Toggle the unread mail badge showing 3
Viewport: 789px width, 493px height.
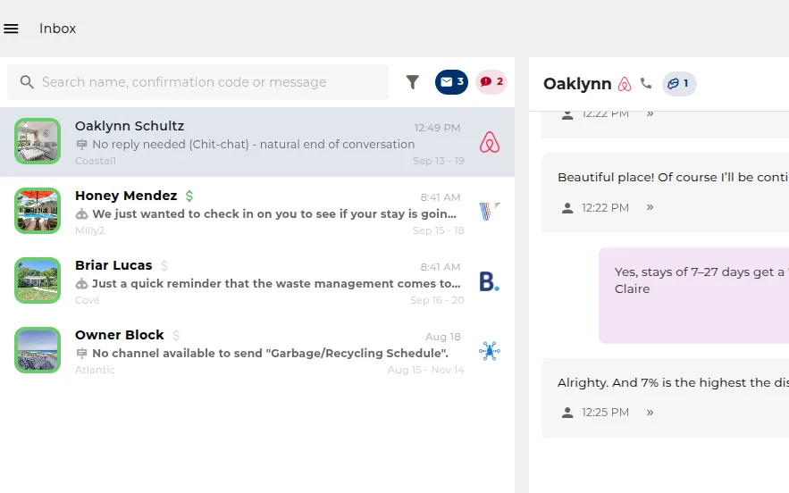pyautogui.click(x=451, y=82)
